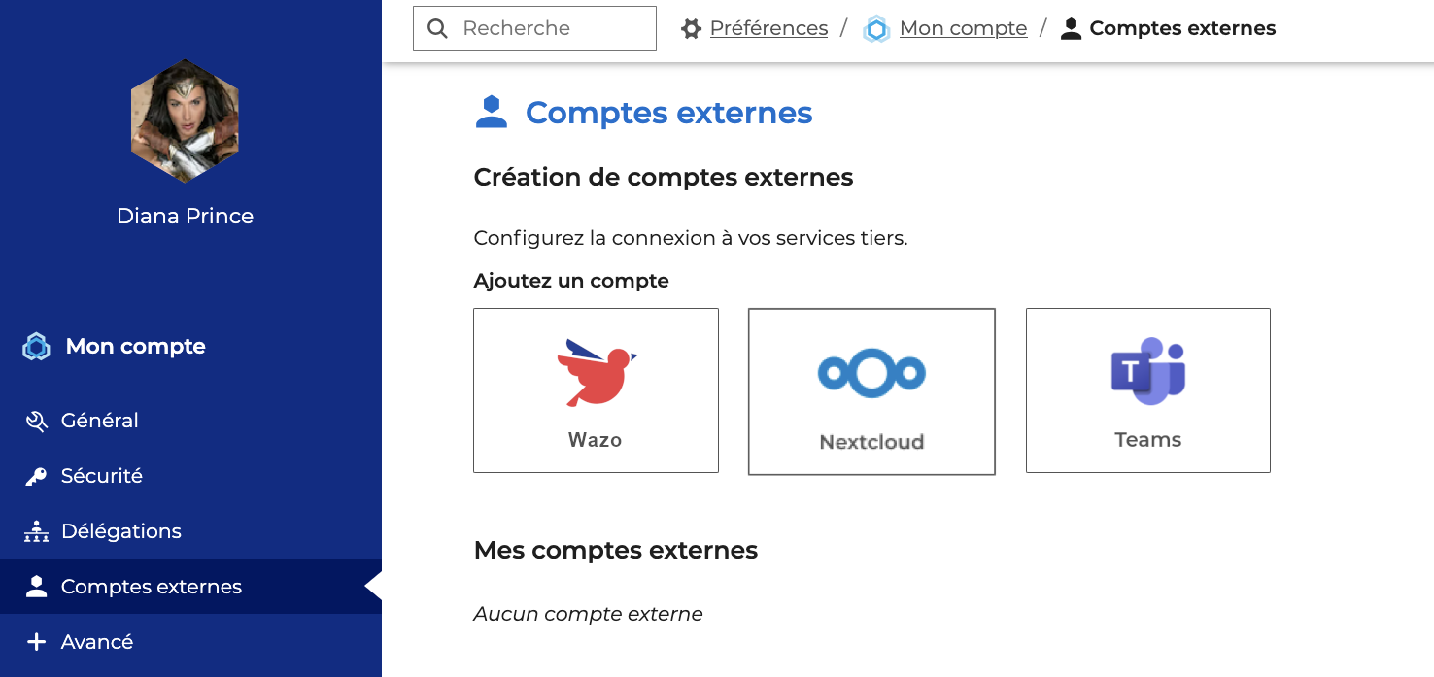This screenshot has height=677, width=1434.
Task: Add a Teams external account card
Action: 1147,390
